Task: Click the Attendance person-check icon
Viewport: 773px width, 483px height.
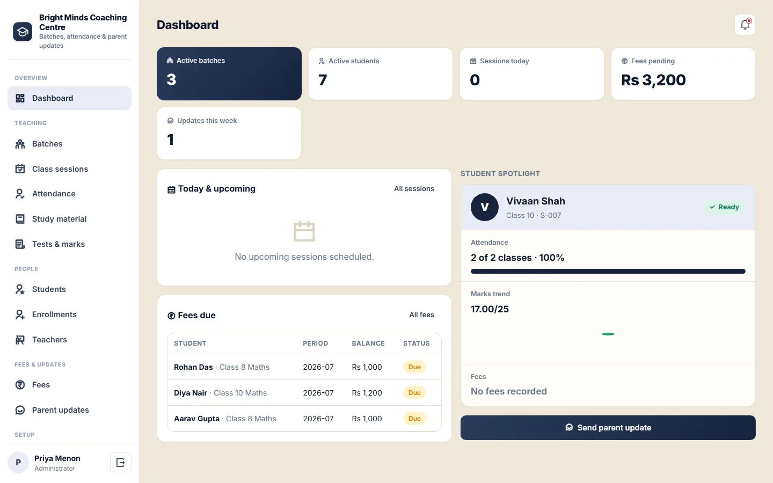Action: pos(20,194)
